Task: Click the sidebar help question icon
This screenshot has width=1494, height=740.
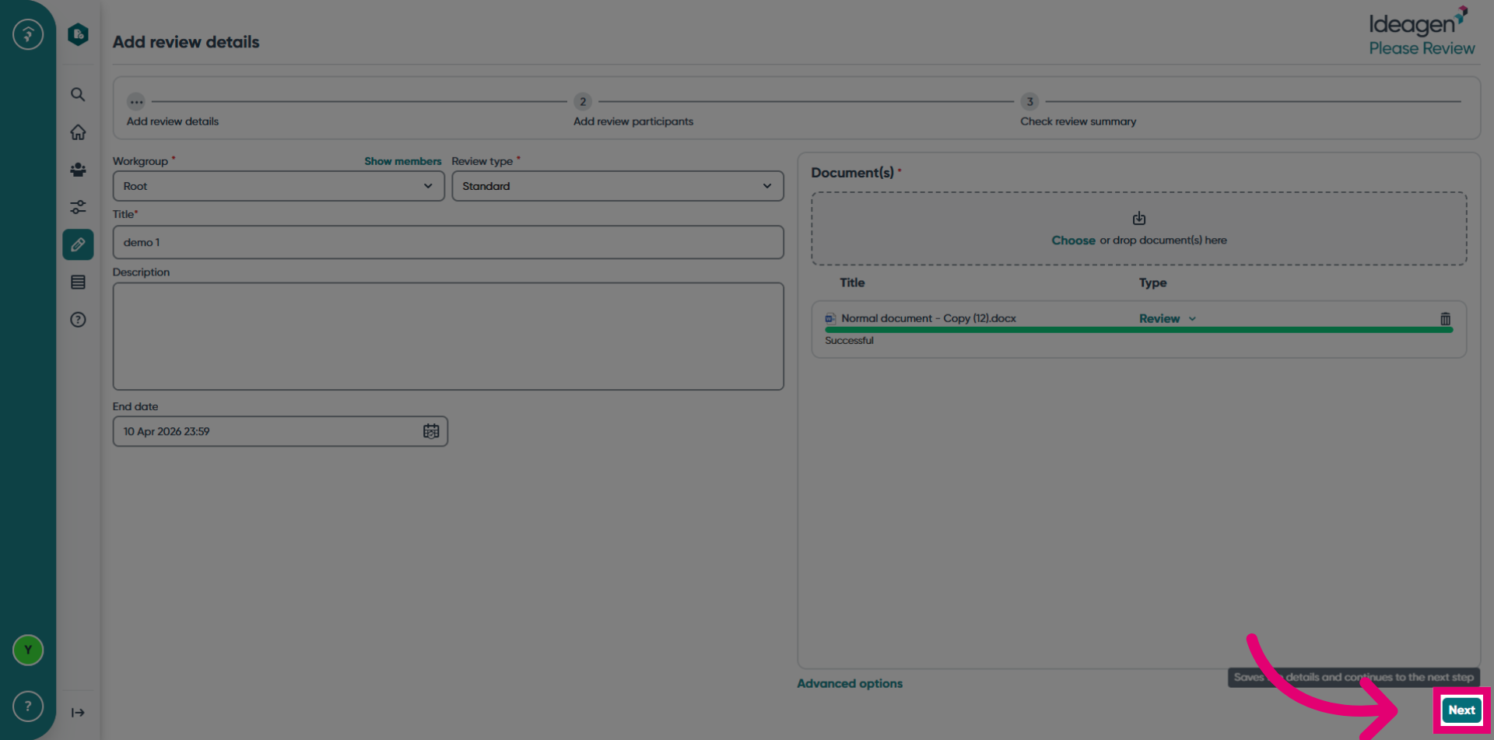Action: click(x=78, y=320)
